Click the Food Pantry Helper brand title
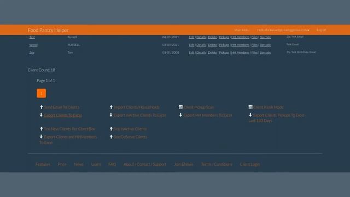 [48, 30]
